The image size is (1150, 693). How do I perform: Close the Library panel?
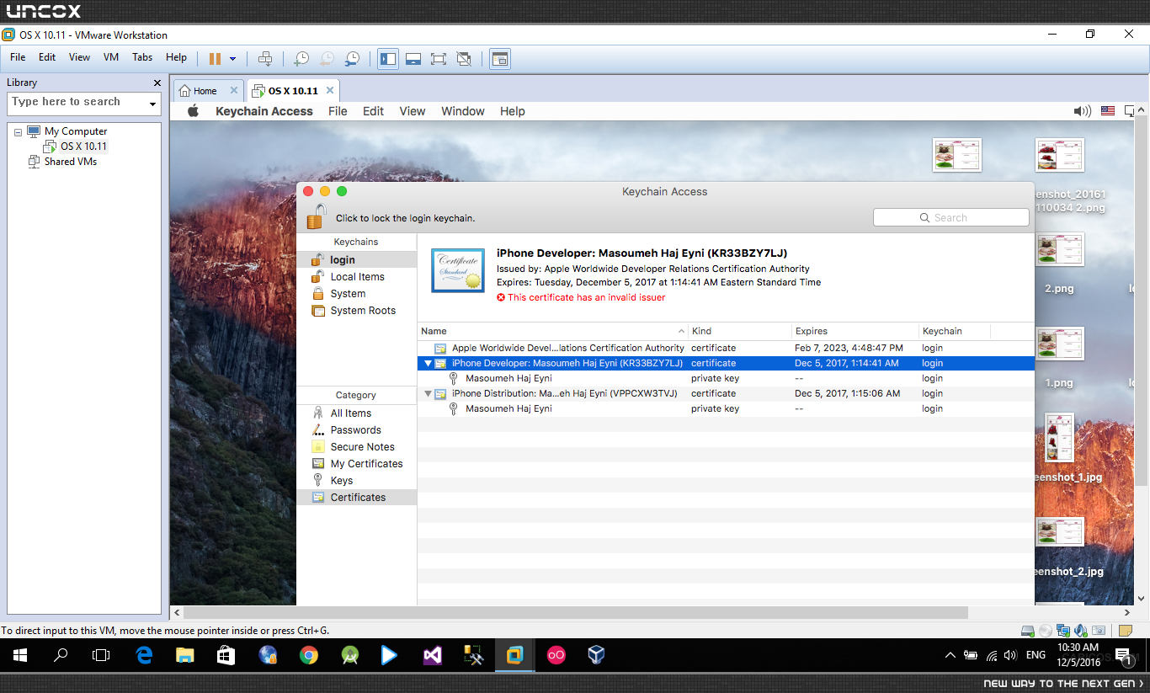click(157, 83)
